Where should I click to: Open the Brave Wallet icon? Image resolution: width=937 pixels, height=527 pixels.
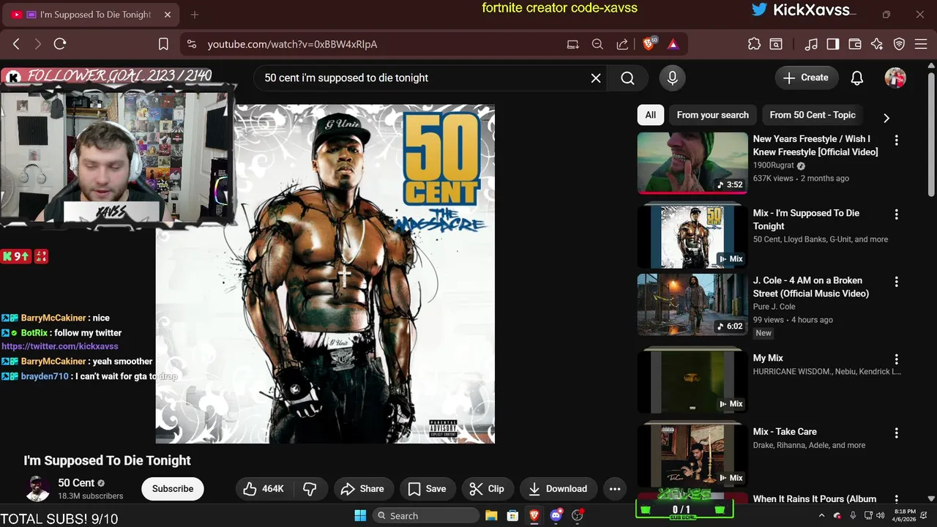coord(855,44)
